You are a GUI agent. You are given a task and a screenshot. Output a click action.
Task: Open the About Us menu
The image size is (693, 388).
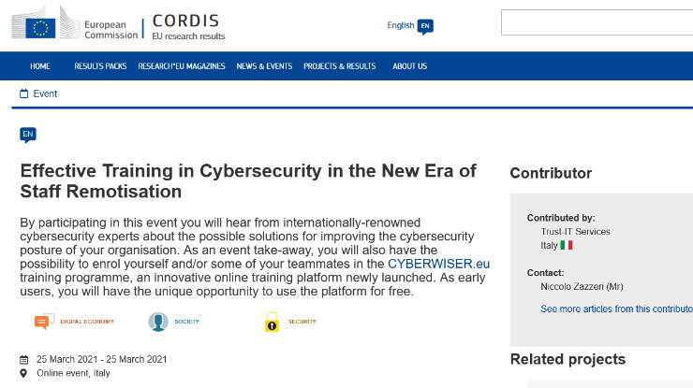tap(409, 66)
